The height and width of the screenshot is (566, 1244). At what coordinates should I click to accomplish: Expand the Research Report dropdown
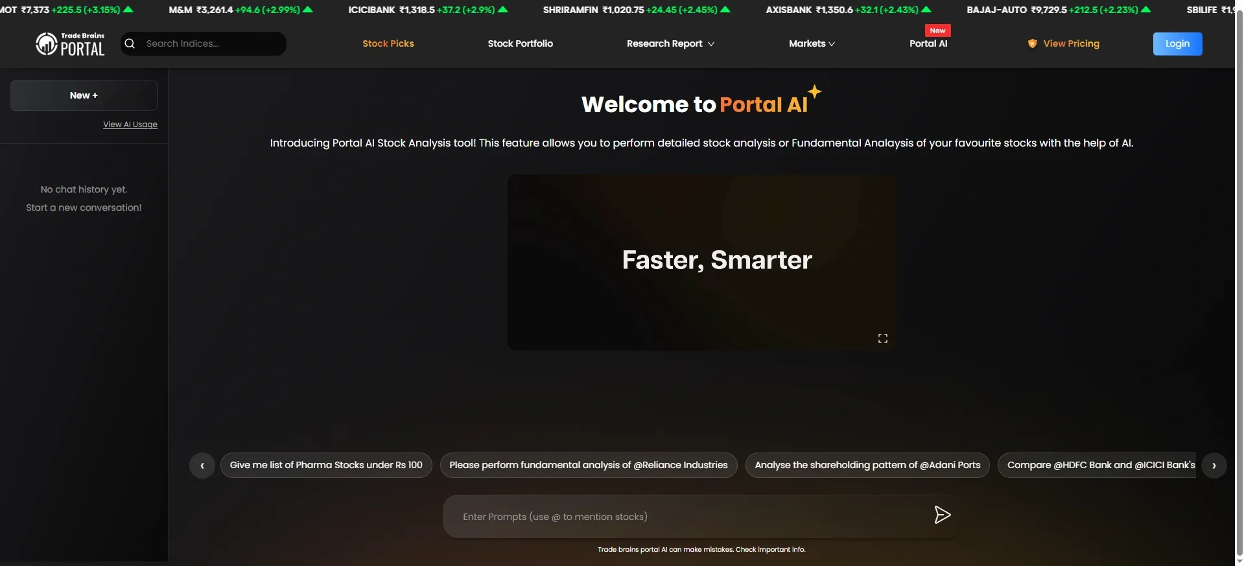click(670, 43)
